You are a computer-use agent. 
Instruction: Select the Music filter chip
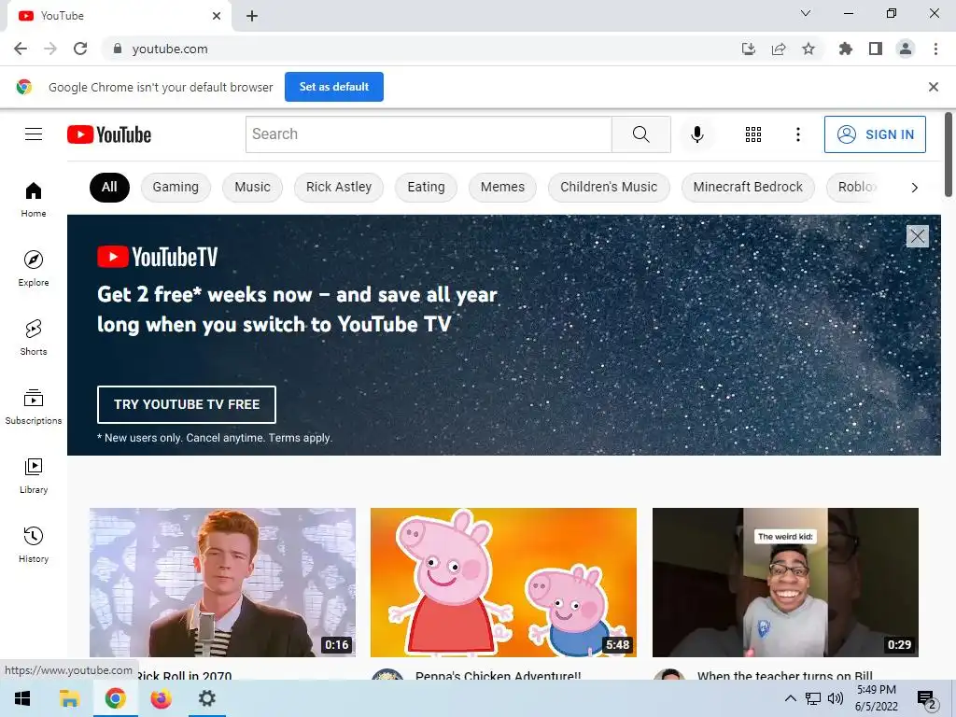click(252, 187)
